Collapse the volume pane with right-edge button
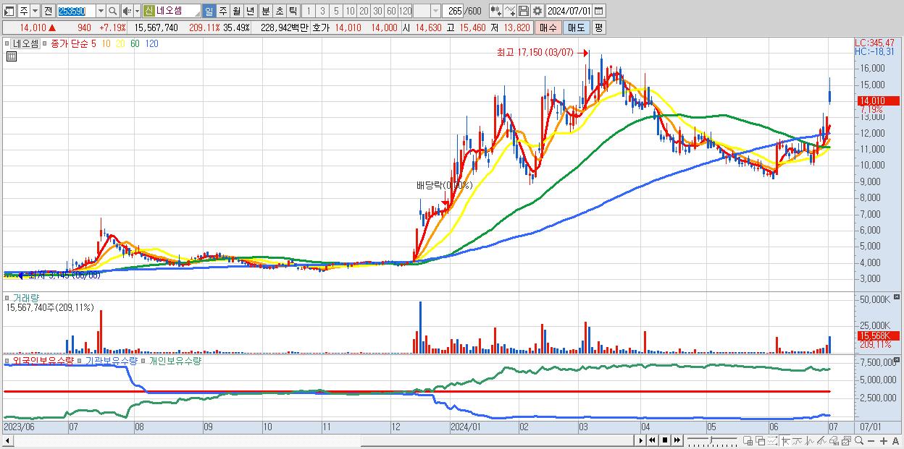 click(898, 298)
